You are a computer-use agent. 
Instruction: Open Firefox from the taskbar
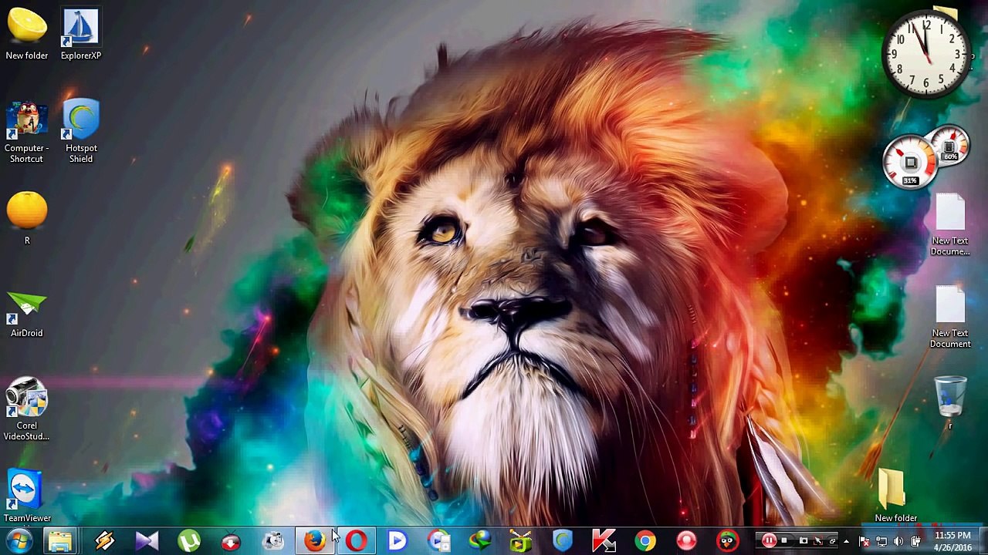point(314,541)
